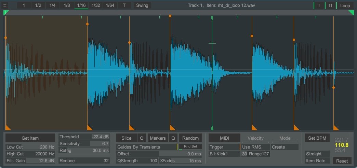Adjust the QStrength 100 slider
357x168 pixels.
(x=137, y=161)
